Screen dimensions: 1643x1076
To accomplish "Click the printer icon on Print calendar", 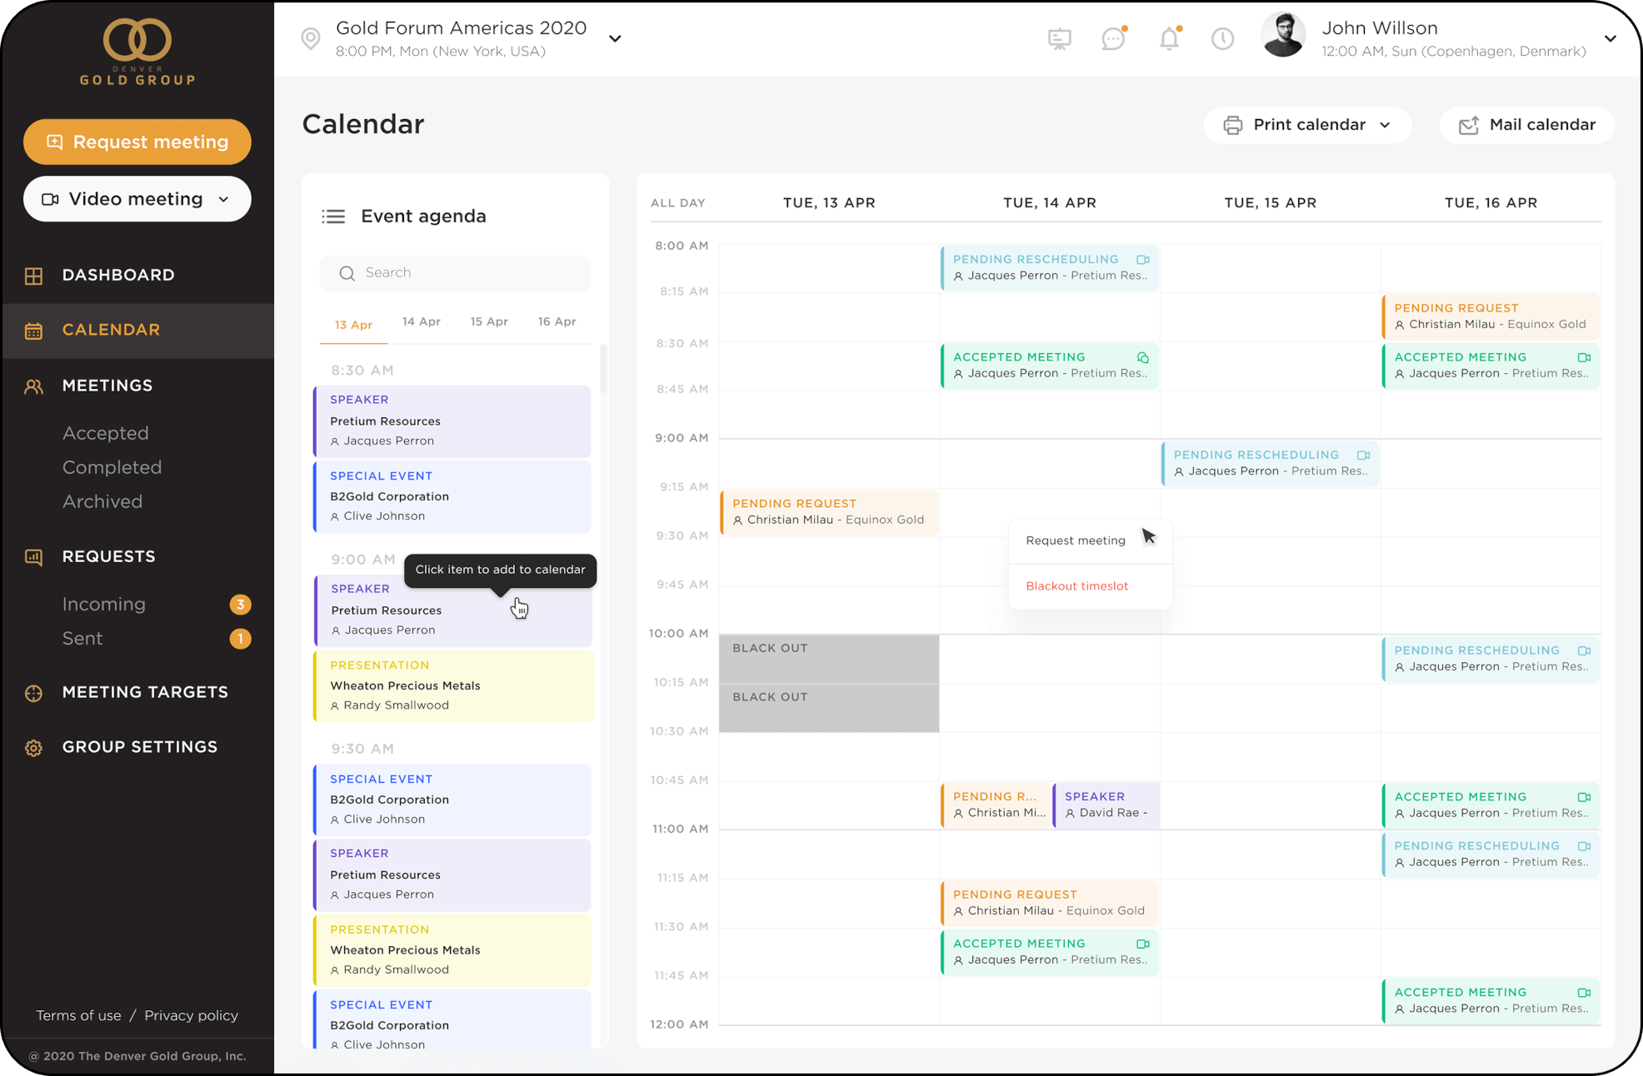I will pos(1232,125).
